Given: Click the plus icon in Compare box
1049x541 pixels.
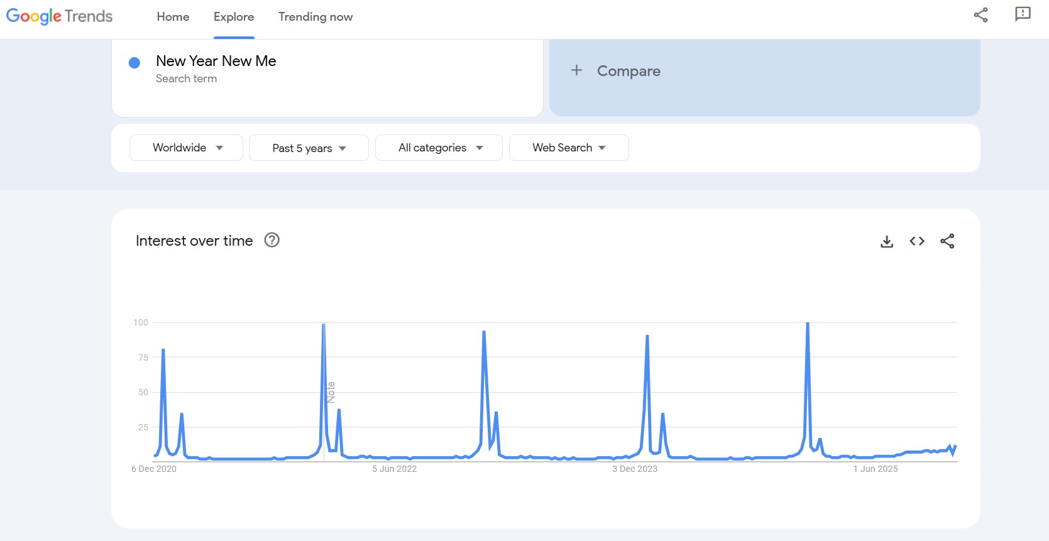Looking at the screenshot, I should [576, 70].
